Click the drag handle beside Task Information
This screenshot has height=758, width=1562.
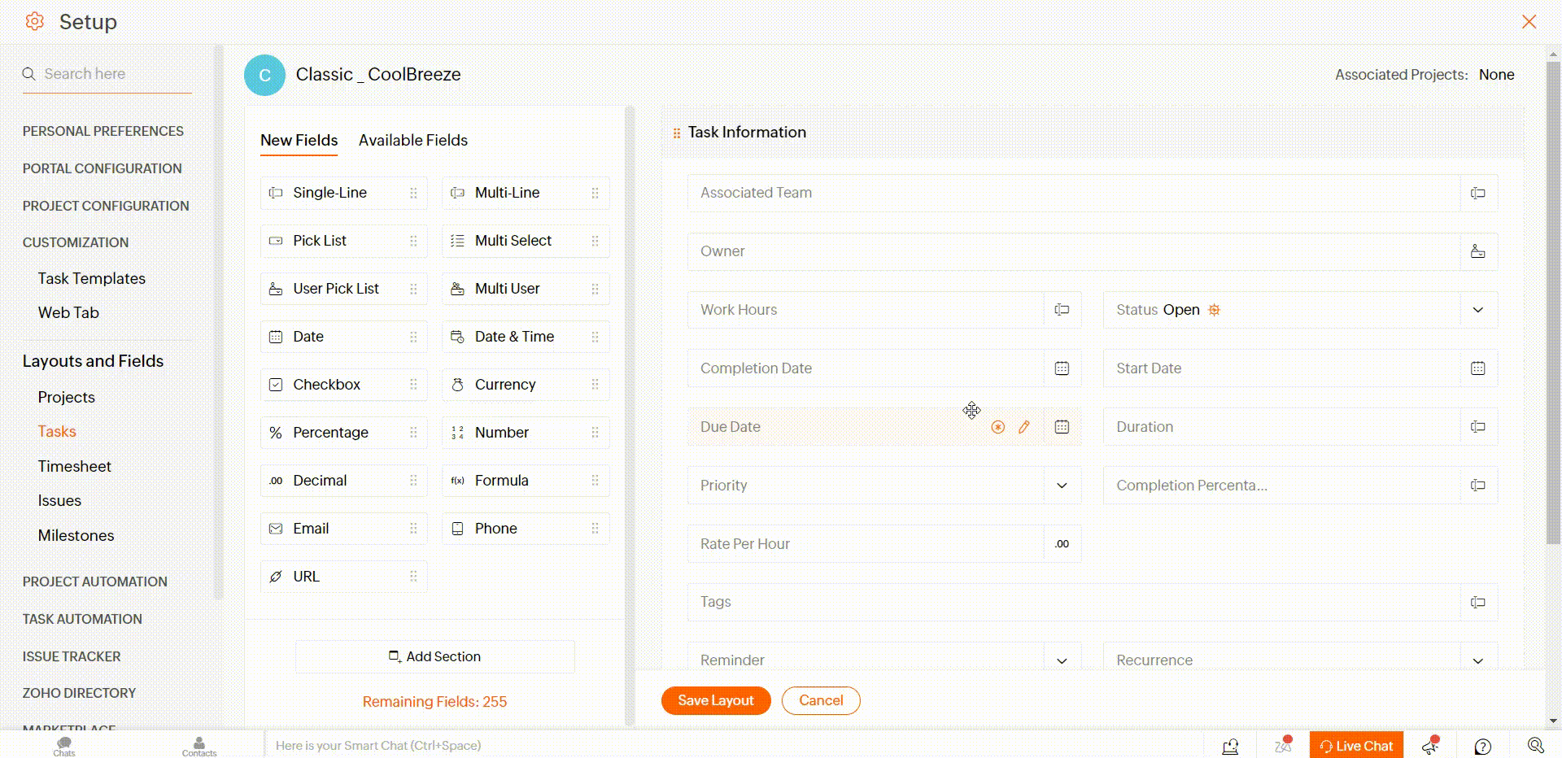pos(676,133)
